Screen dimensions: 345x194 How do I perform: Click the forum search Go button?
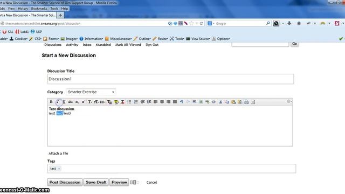coord(295,44)
